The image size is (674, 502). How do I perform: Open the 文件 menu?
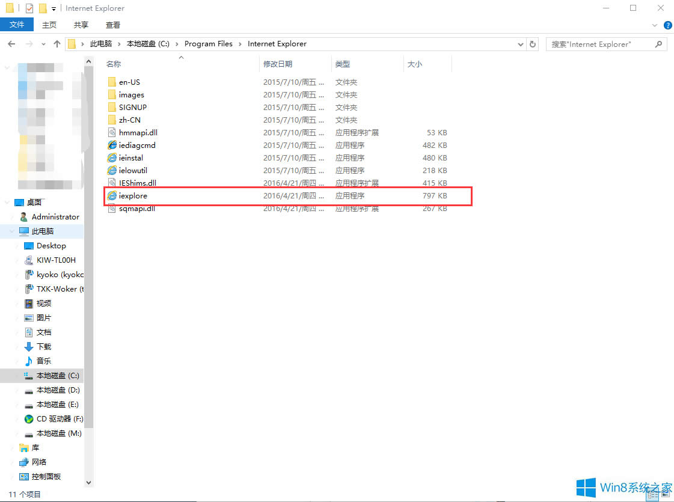point(17,25)
